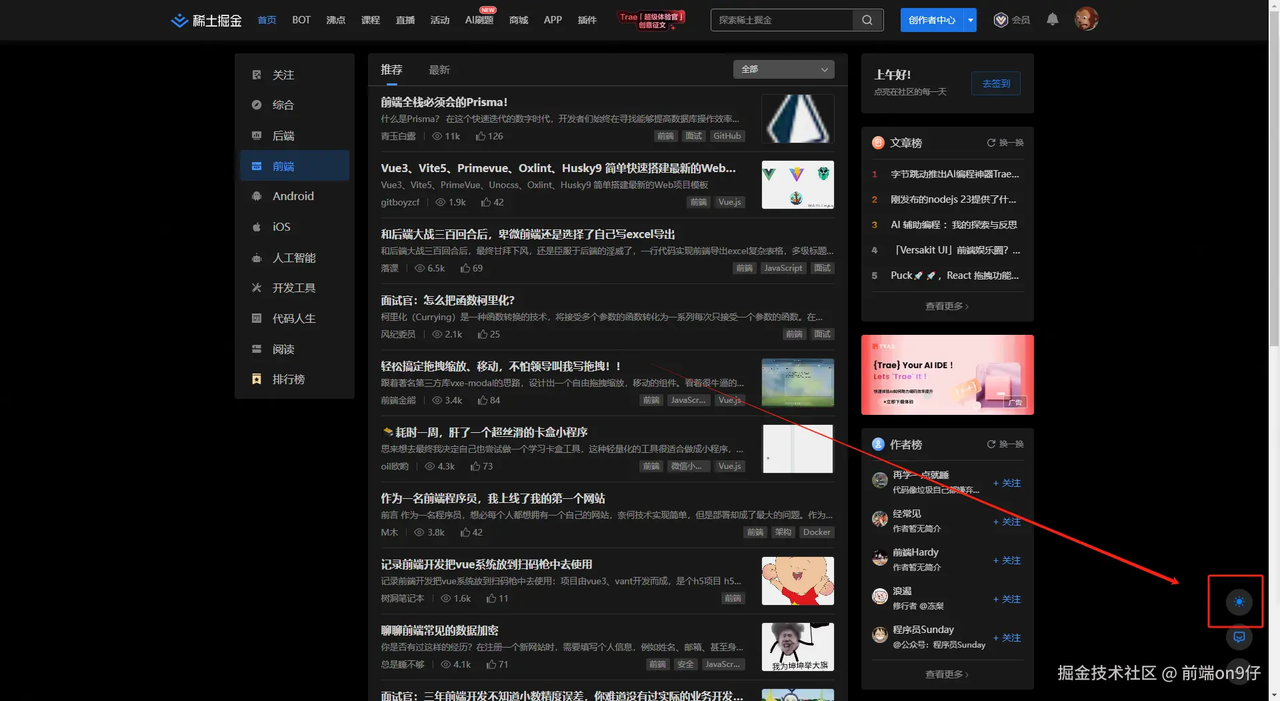1280x701 pixels.
Task: Switch to the 最新 tab
Action: (439, 69)
